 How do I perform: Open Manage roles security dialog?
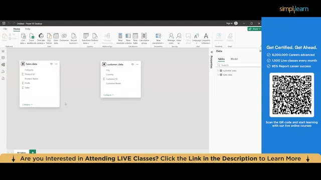pos(171,38)
